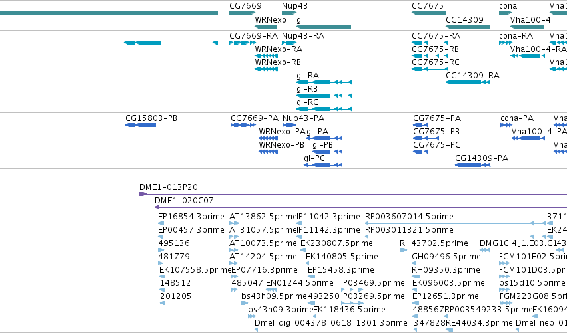The image size is (567, 333).
Task: Select protein CG7675-PC
Action: click(420, 152)
